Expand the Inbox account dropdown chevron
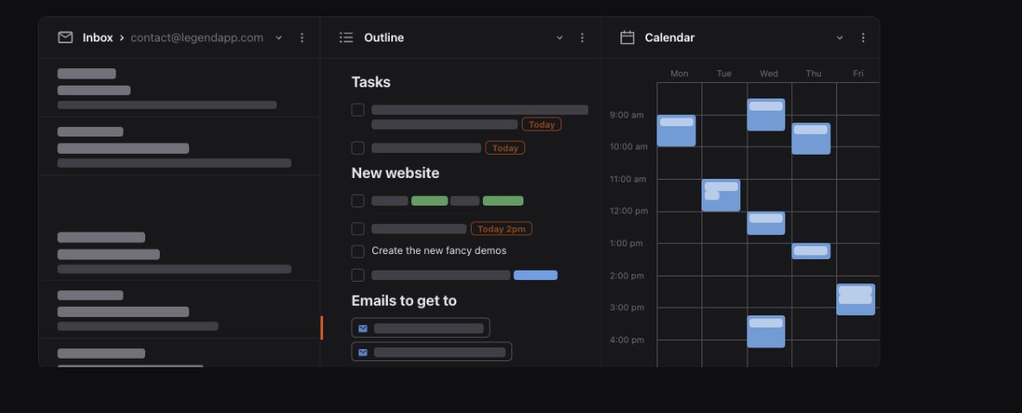Image resolution: width=1022 pixels, height=413 pixels. click(x=279, y=38)
